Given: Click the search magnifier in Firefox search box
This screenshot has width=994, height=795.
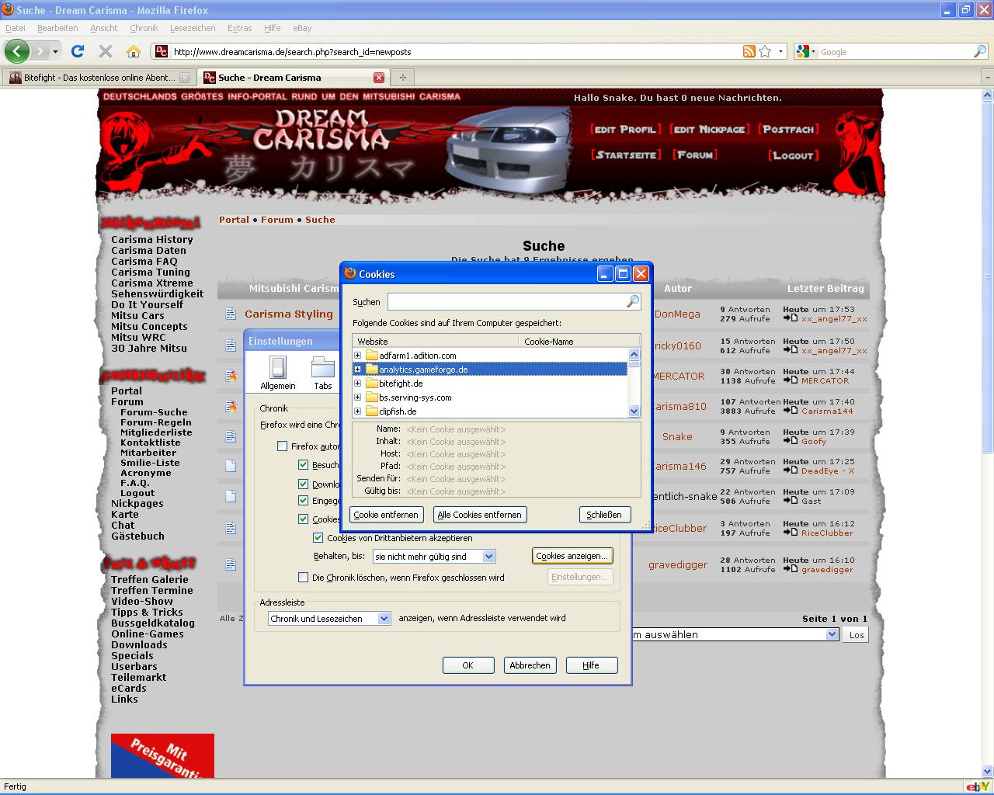Looking at the screenshot, I should tap(980, 51).
